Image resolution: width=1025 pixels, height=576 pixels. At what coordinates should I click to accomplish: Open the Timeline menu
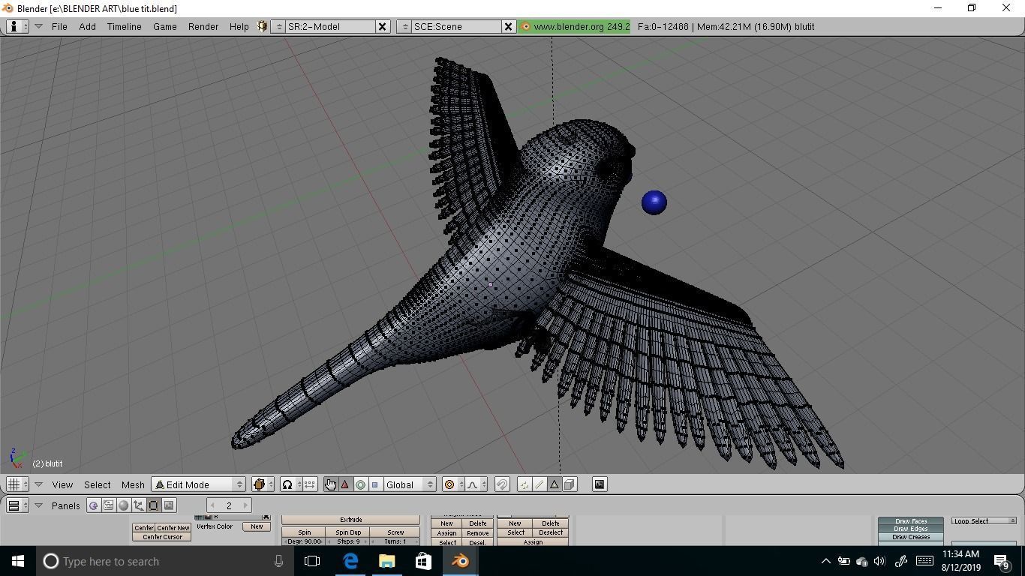pyautogui.click(x=124, y=26)
